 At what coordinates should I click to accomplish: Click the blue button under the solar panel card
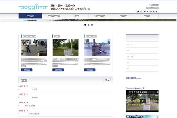pos(58,70)
